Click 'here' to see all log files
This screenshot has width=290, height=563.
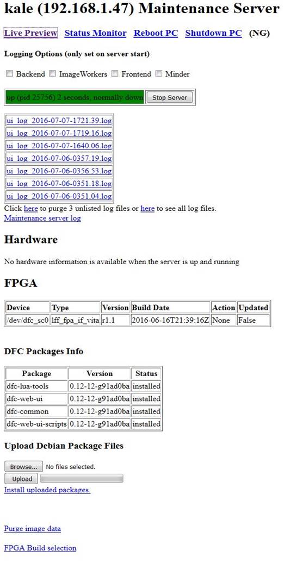point(147,208)
